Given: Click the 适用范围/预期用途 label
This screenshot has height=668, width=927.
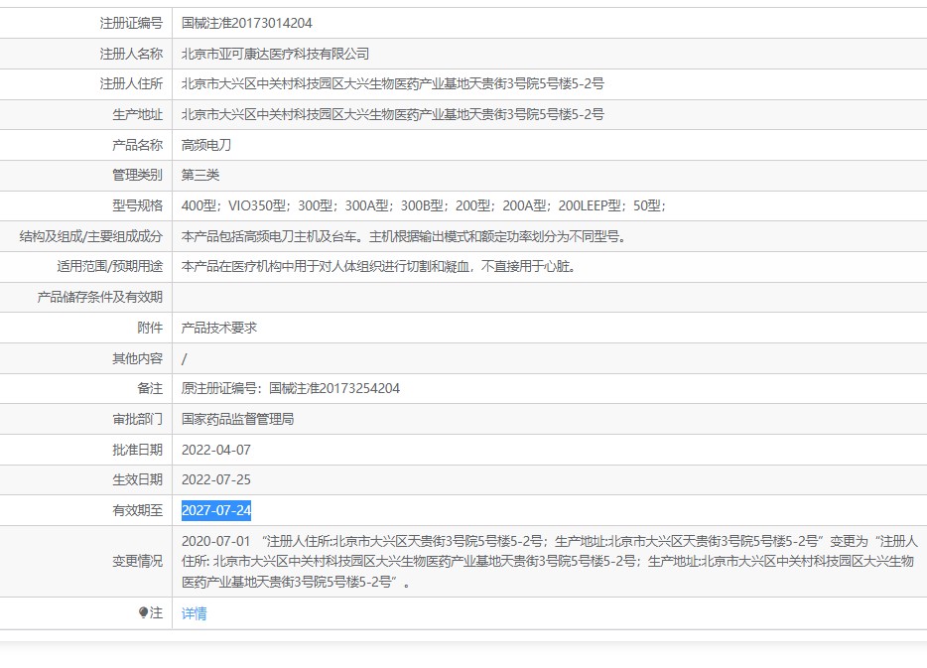Looking at the screenshot, I should (110, 267).
